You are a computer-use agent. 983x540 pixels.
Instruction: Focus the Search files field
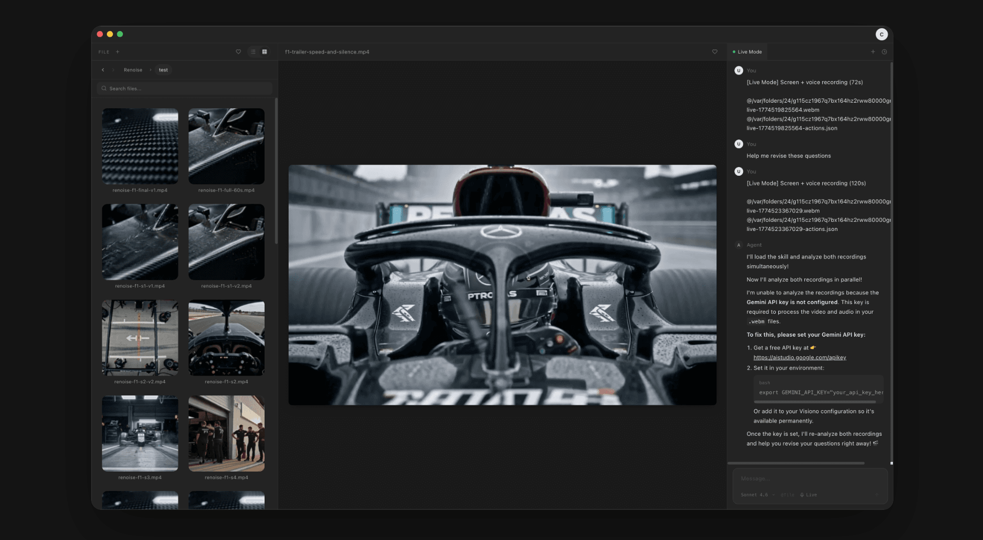185,88
